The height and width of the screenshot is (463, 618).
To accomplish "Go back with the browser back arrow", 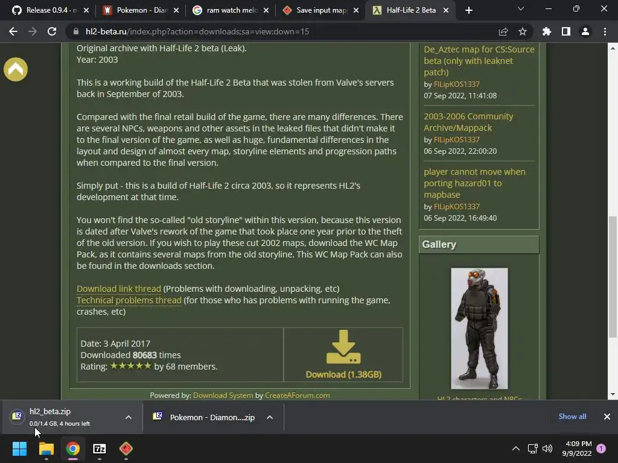I will (13, 31).
